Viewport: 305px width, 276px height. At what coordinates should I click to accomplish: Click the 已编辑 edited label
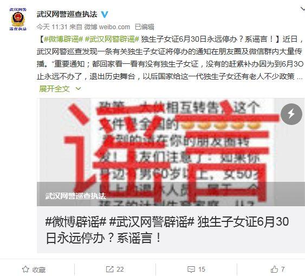point(145,27)
